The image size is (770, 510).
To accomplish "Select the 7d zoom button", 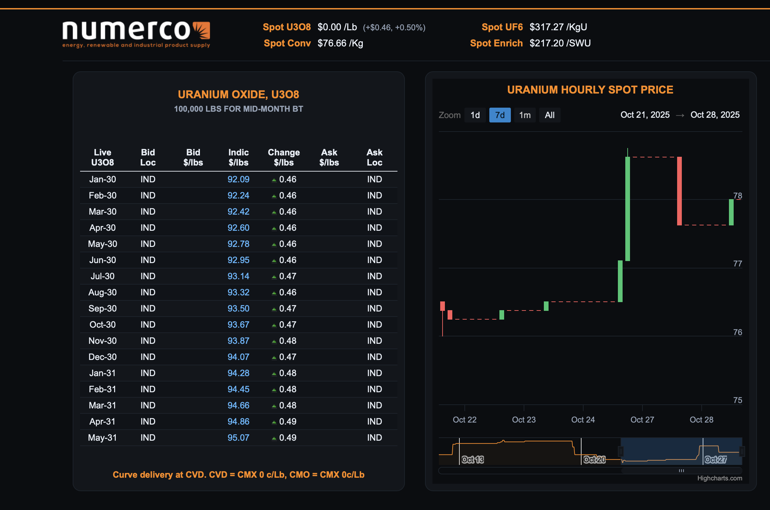I will coord(500,115).
